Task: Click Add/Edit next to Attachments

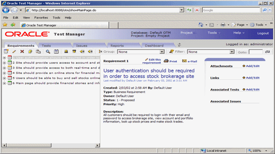Action: click(253, 66)
